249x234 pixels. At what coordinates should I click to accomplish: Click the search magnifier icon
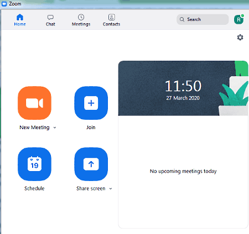tap(182, 19)
